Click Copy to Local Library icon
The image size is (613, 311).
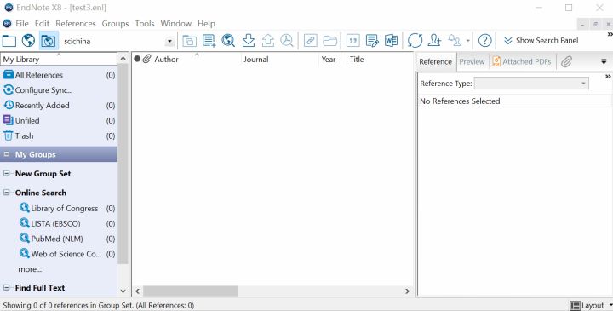click(189, 41)
